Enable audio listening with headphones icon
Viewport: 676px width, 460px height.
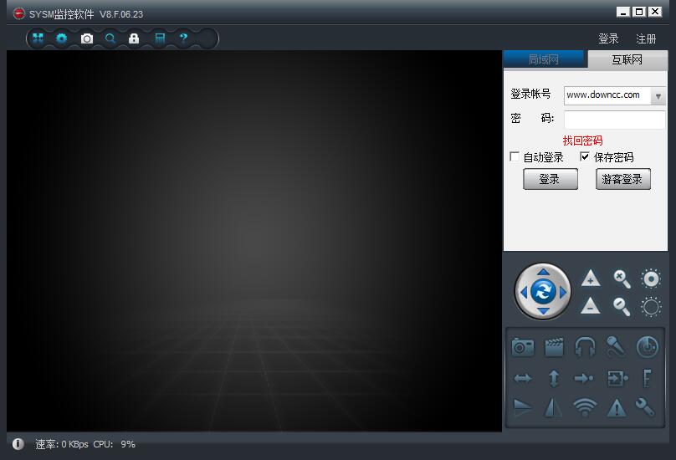click(x=585, y=347)
